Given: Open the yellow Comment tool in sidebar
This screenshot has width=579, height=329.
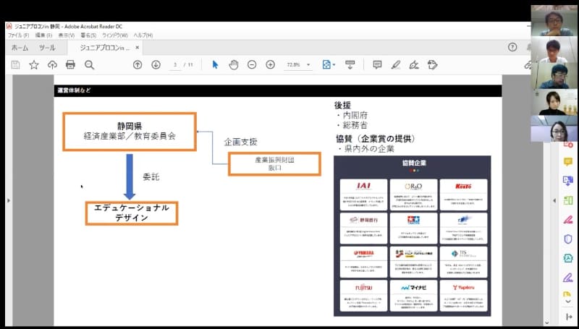Looking at the screenshot, I should tap(568, 161).
